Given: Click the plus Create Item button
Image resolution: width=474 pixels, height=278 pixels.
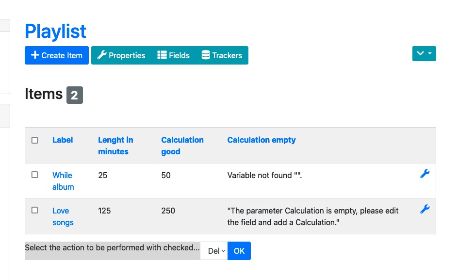Looking at the screenshot, I should coord(57,55).
